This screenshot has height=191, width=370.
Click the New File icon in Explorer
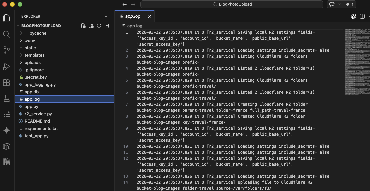83,26
